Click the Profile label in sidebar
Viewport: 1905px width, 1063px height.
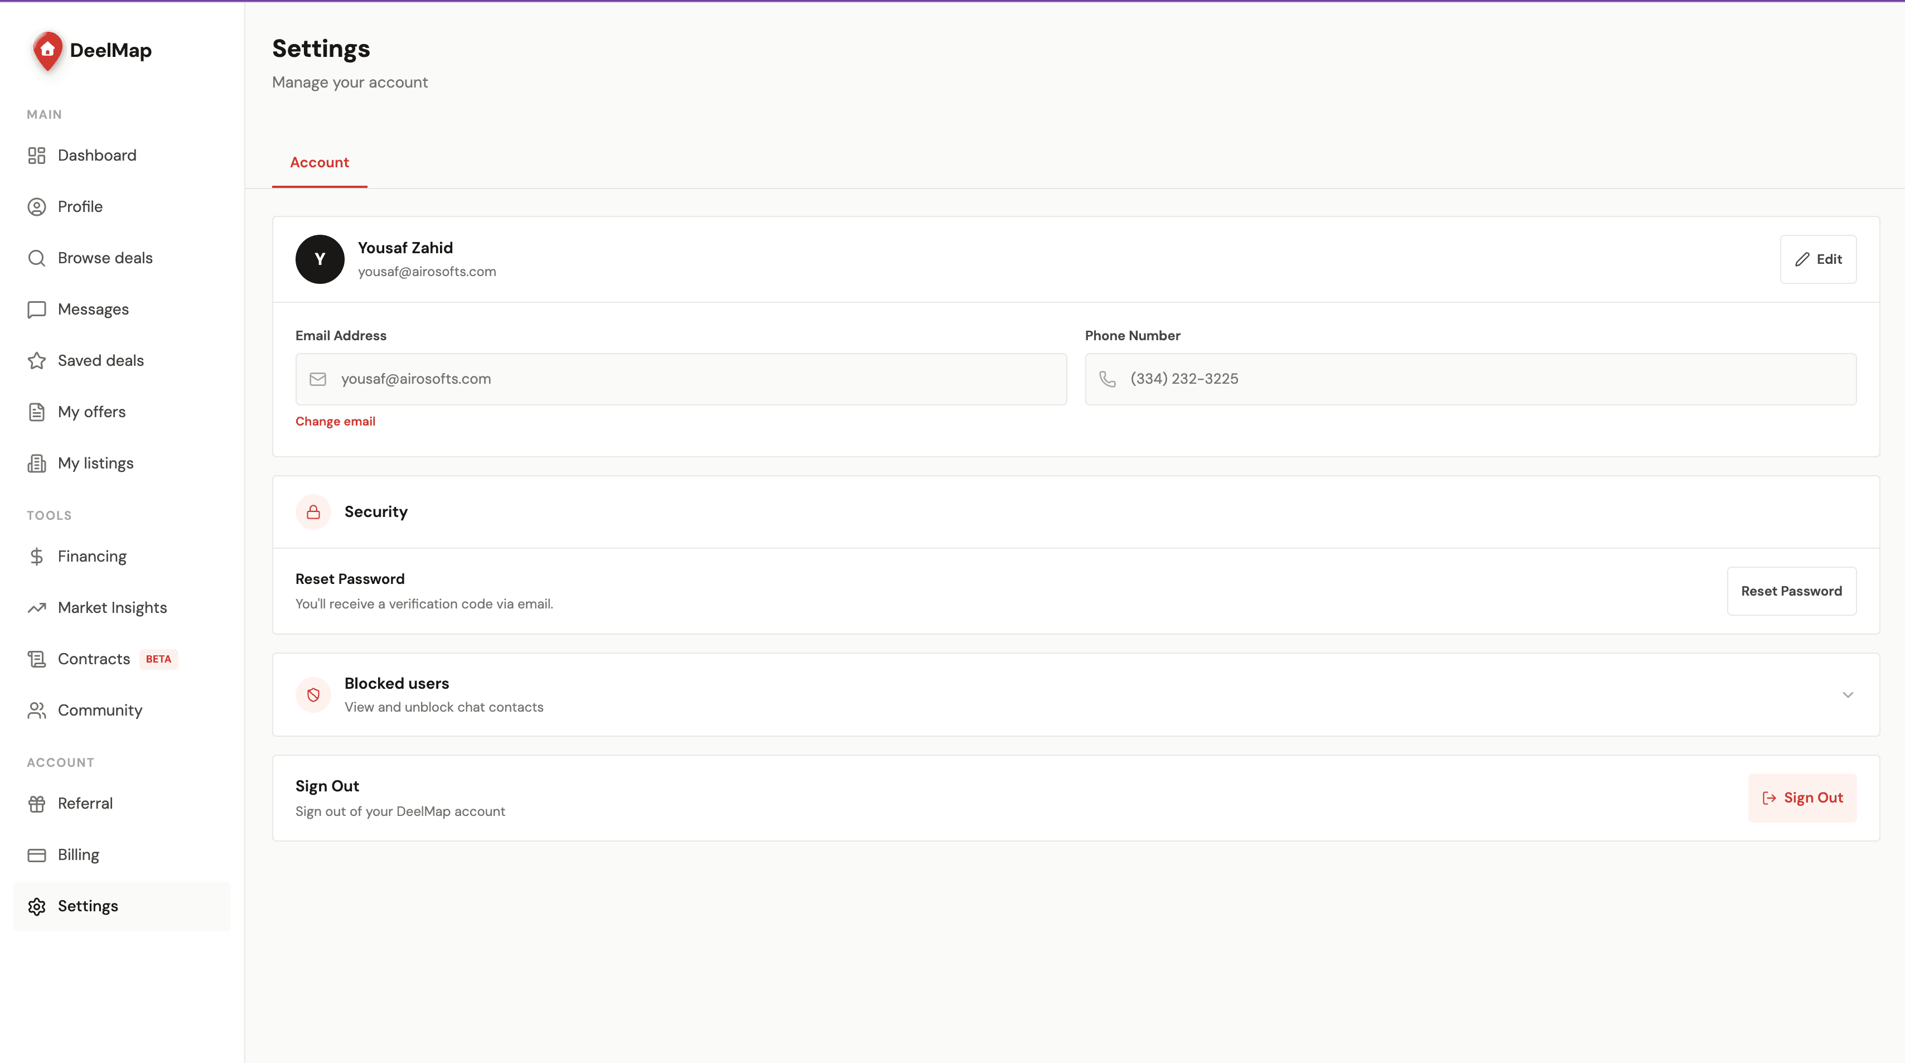81,206
